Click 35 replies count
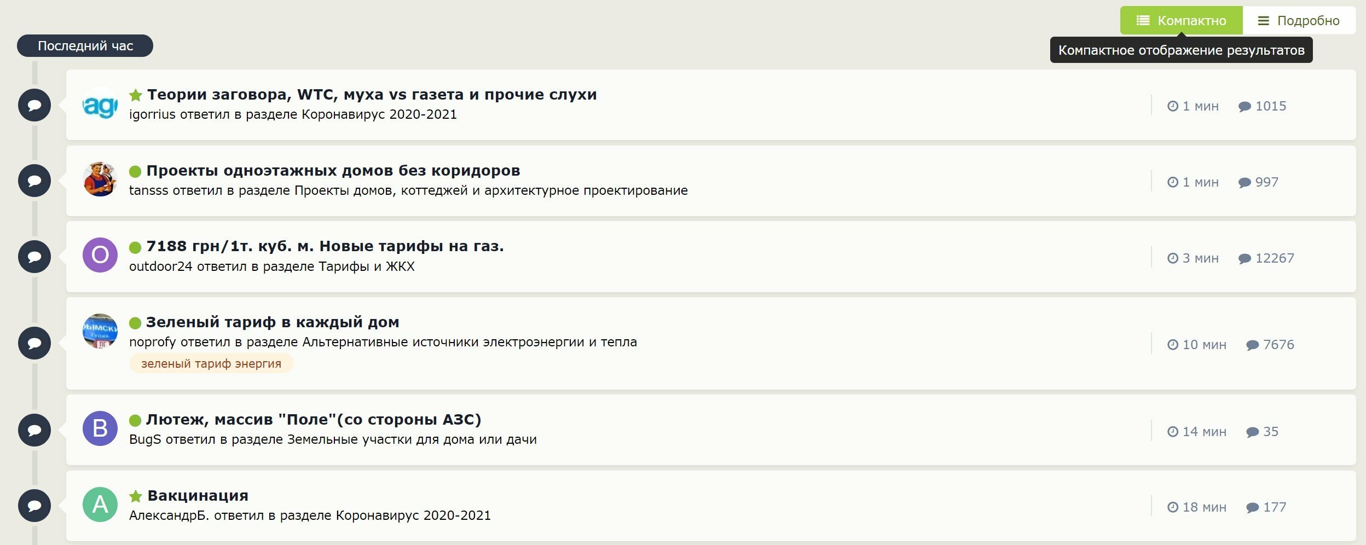 coord(1263,432)
